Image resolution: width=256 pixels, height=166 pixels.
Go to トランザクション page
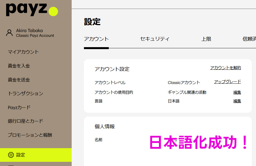tap(25, 93)
